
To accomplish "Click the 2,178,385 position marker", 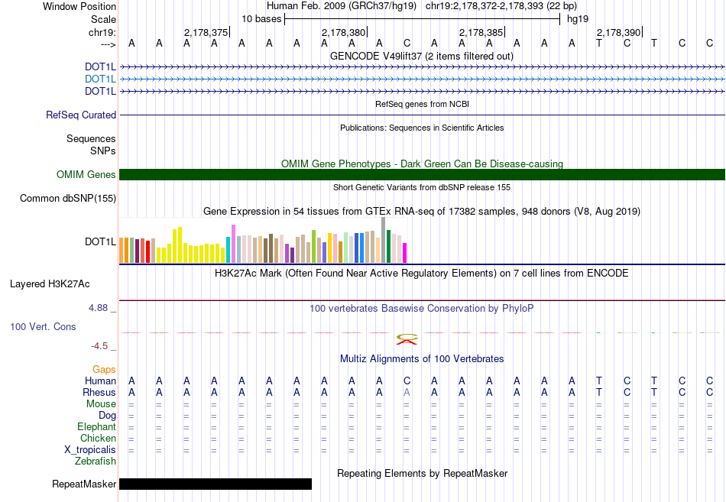I will 481,32.
